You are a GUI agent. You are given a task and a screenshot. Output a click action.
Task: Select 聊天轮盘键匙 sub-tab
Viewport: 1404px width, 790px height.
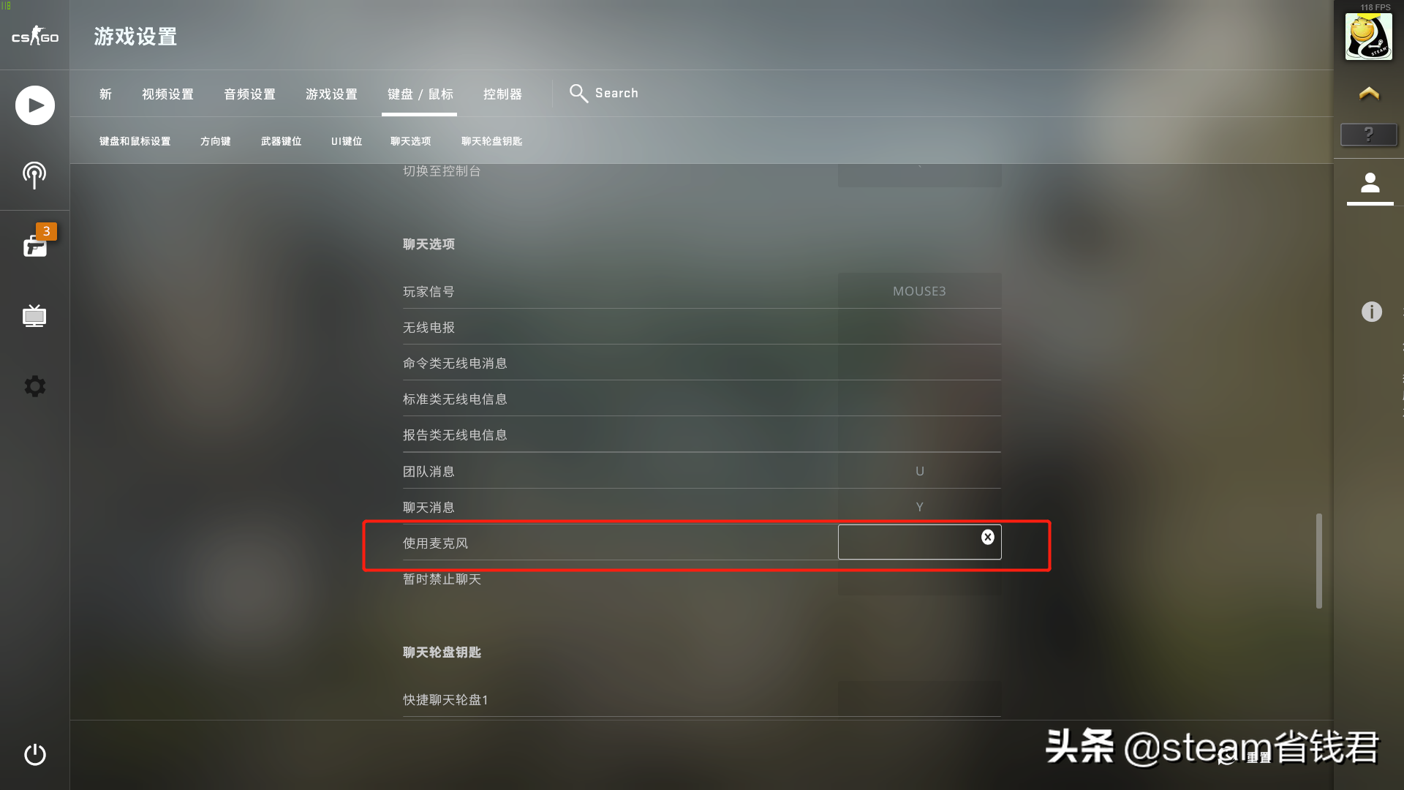pyautogui.click(x=491, y=141)
